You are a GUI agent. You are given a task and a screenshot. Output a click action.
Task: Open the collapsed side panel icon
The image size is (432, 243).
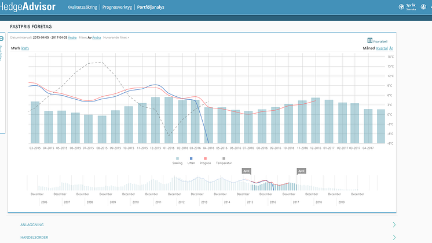pos(1,39)
